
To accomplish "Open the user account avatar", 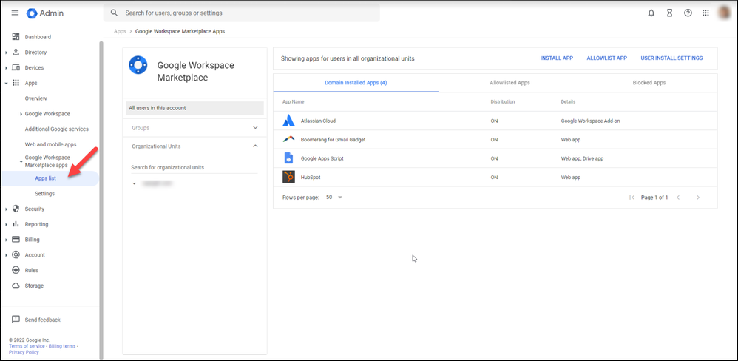I will (x=725, y=13).
